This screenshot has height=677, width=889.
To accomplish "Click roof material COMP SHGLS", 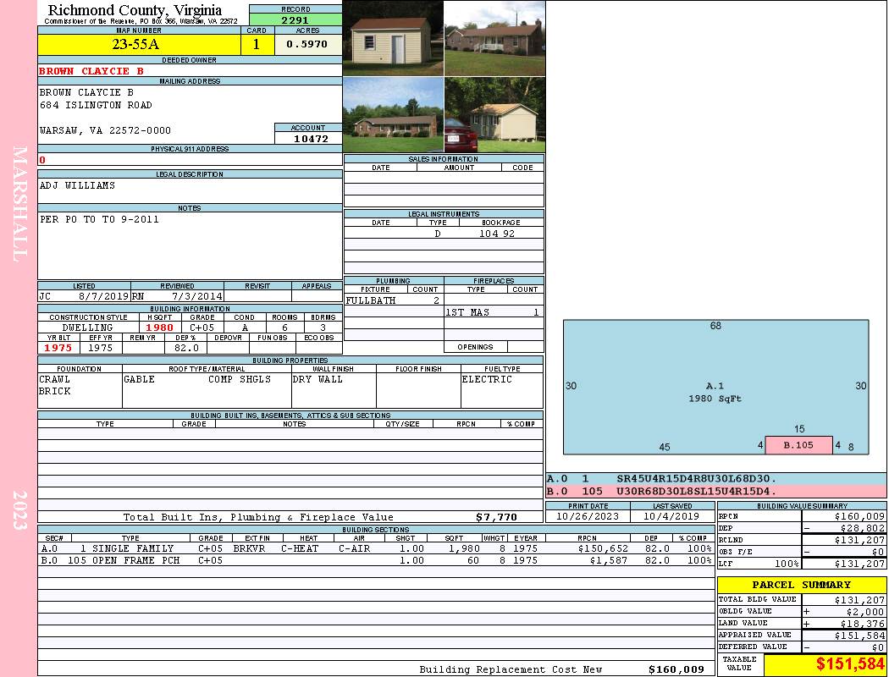I will [240, 379].
